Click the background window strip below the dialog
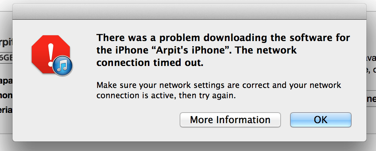Image resolution: width=376 pixels, height=151 pixels. 188,146
